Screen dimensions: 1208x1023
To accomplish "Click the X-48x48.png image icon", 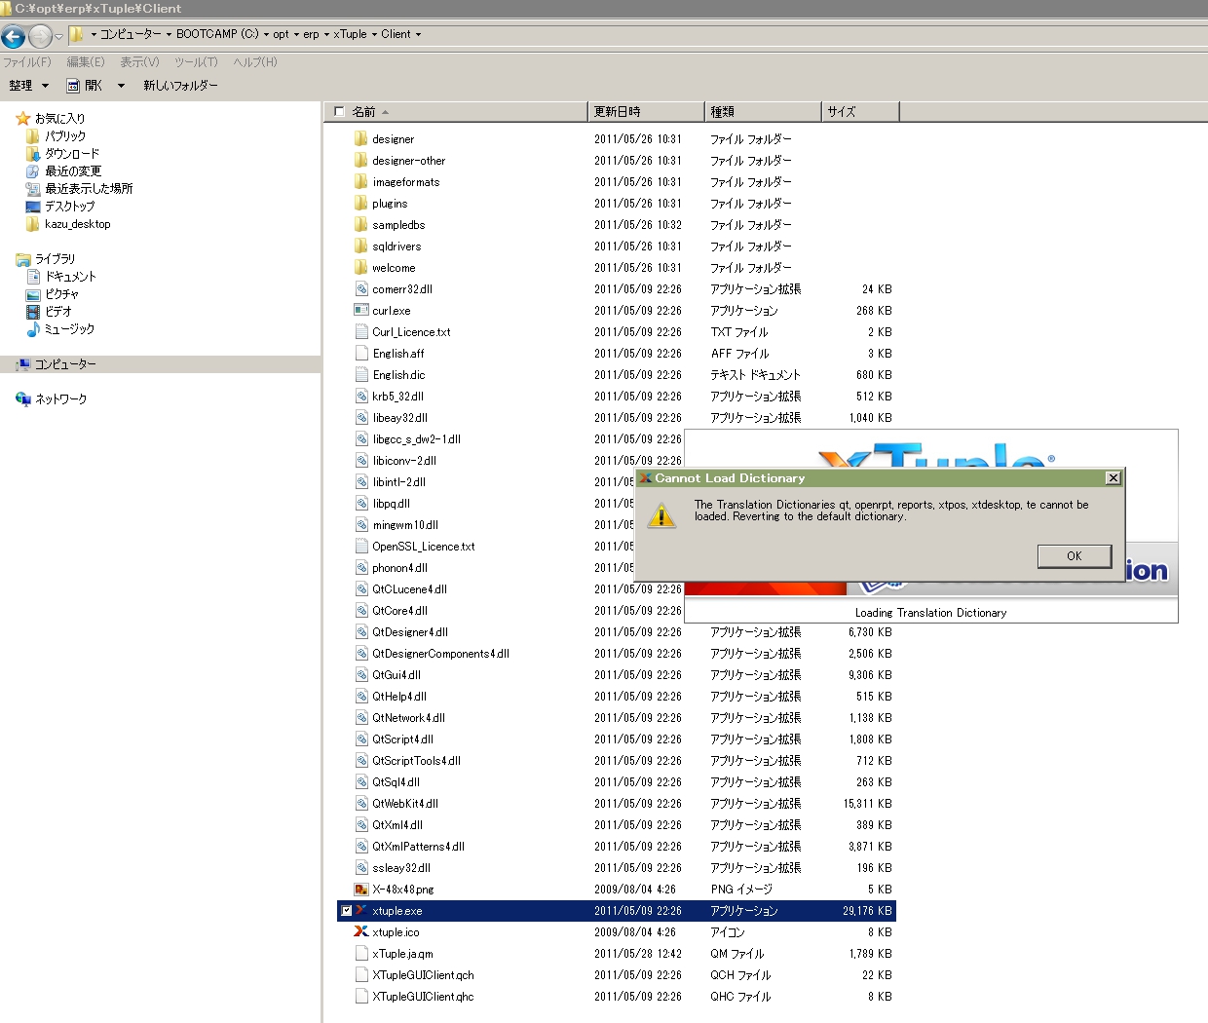I will [x=360, y=890].
